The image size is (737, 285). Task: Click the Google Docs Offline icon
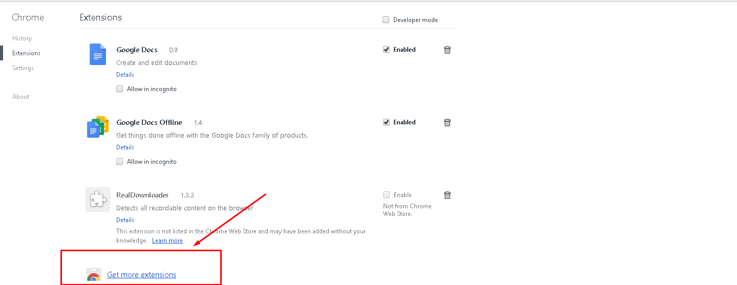pos(97,127)
